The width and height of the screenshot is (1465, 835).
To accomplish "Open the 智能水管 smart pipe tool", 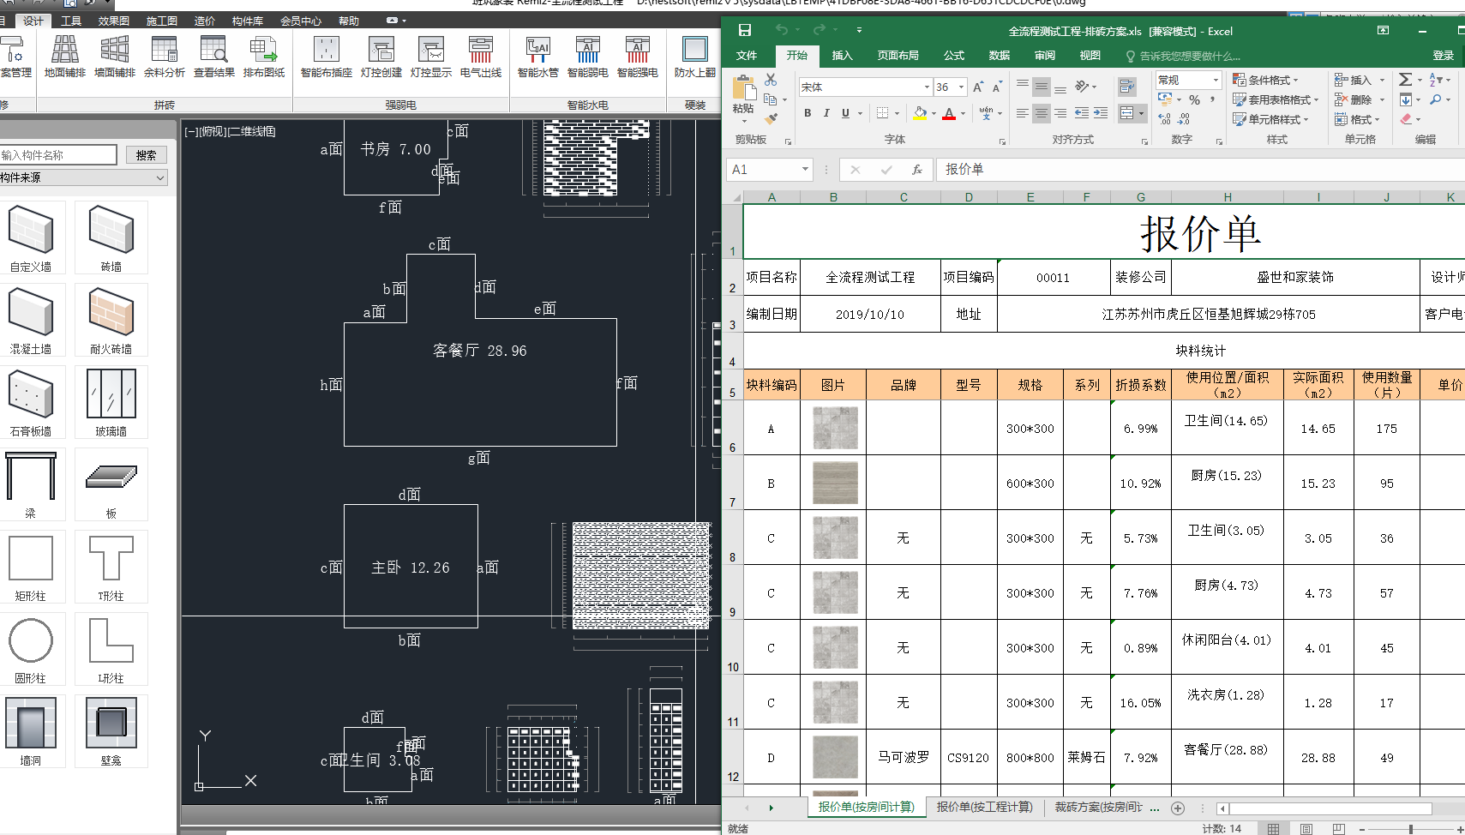I will point(537,57).
